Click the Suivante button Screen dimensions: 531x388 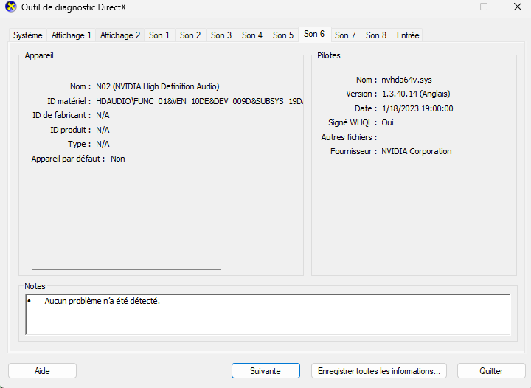click(265, 371)
